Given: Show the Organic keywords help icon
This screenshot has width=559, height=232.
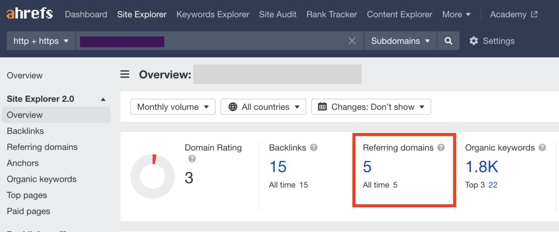Looking at the screenshot, I should (x=542, y=147).
